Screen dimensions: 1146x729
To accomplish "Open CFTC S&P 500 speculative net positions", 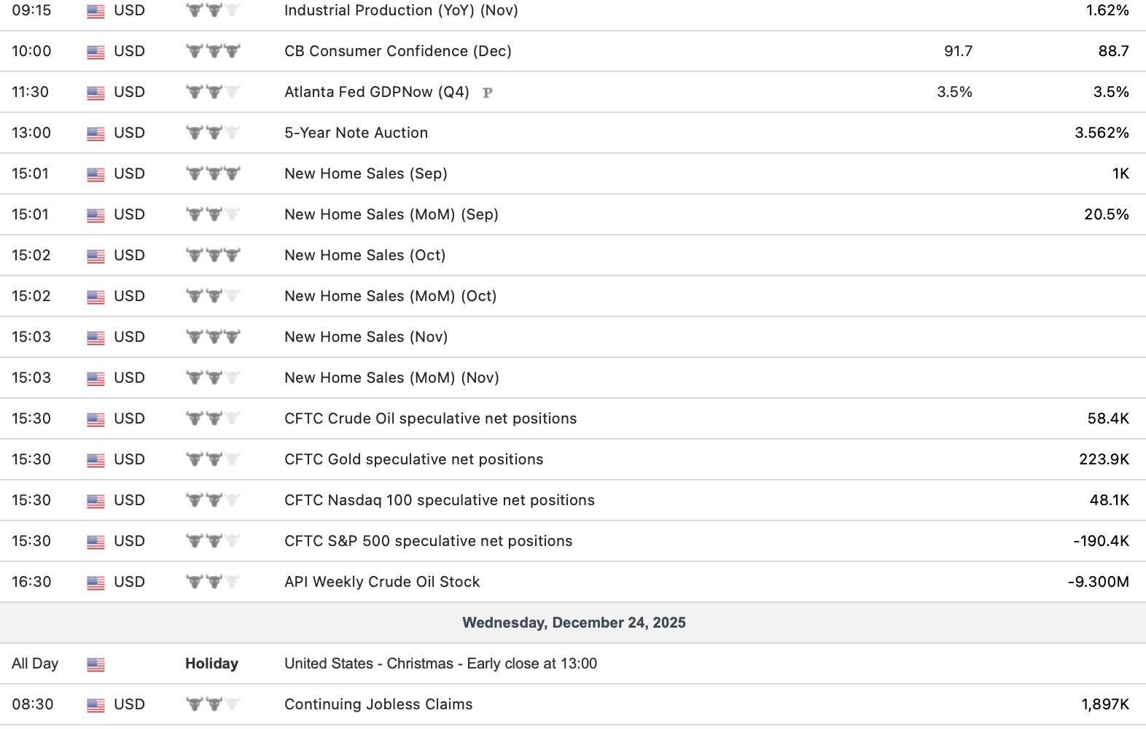I will (428, 541).
